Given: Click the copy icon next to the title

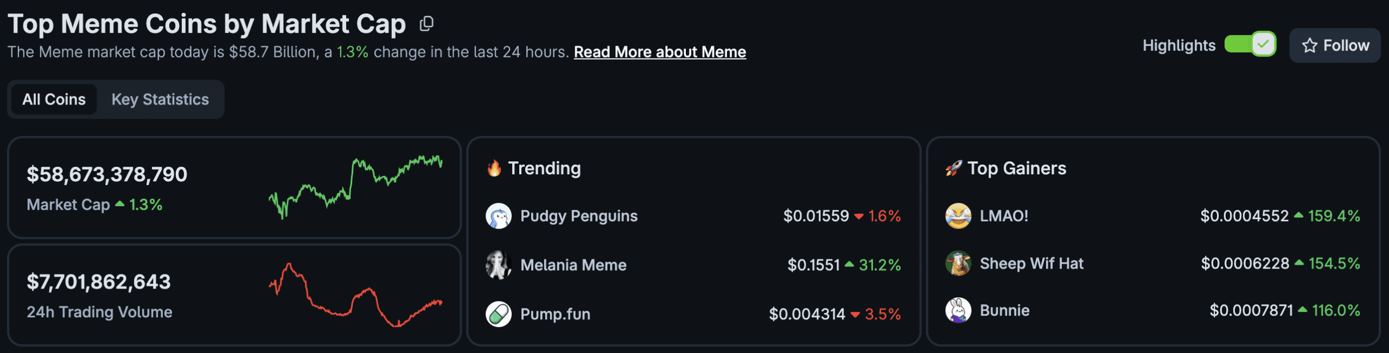Looking at the screenshot, I should pyautogui.click(x=426, y=24).
